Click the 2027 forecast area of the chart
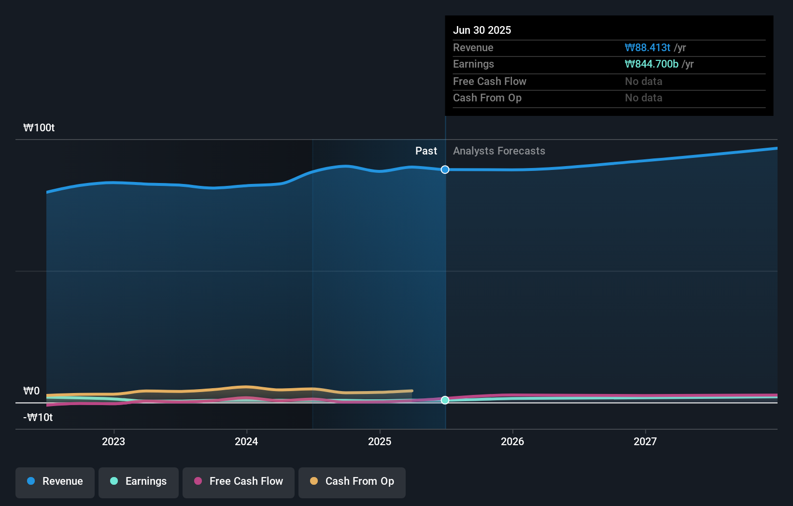Image resolution: width=793 pixels, height=506 pixels. coord(646,290)
